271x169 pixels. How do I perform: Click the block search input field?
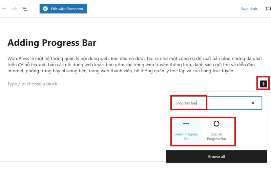point(216,103)
